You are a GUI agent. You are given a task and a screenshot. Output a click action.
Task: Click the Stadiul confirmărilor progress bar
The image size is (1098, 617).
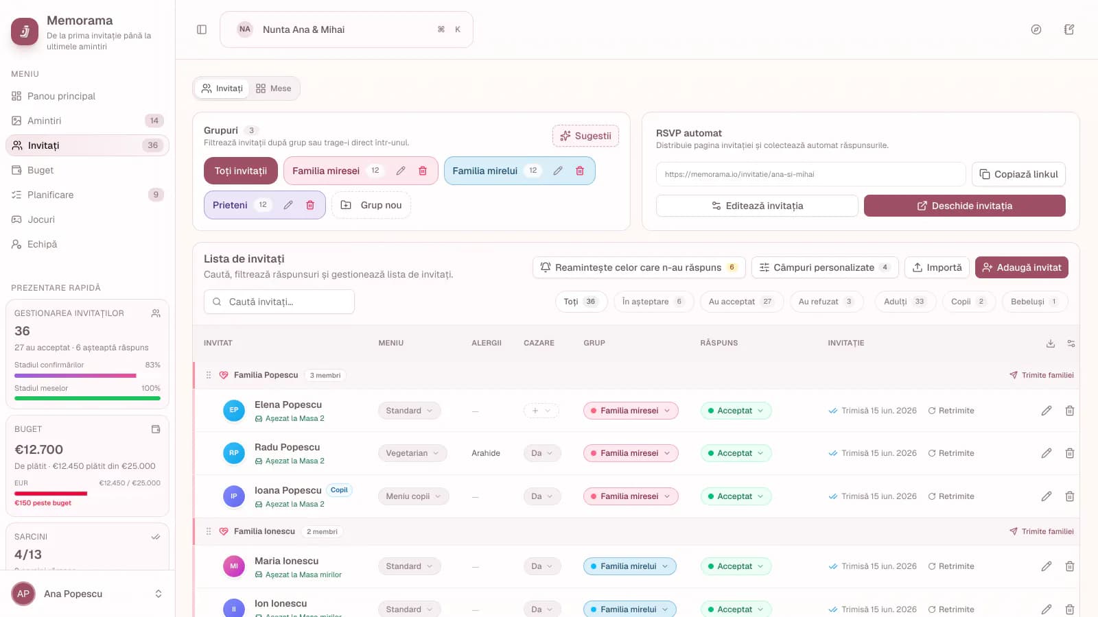pyautogui.click(x=87, y=376)
